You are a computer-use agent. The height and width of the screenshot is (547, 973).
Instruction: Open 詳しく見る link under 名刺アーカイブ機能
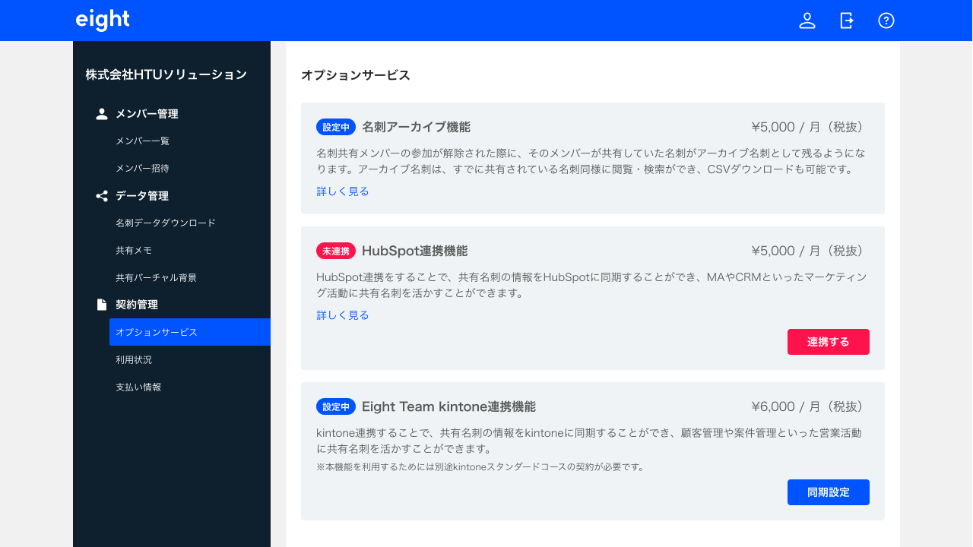(343, 191)
